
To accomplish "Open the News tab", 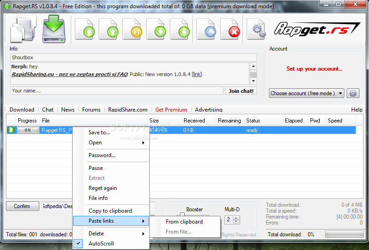I will pos(68,110).
